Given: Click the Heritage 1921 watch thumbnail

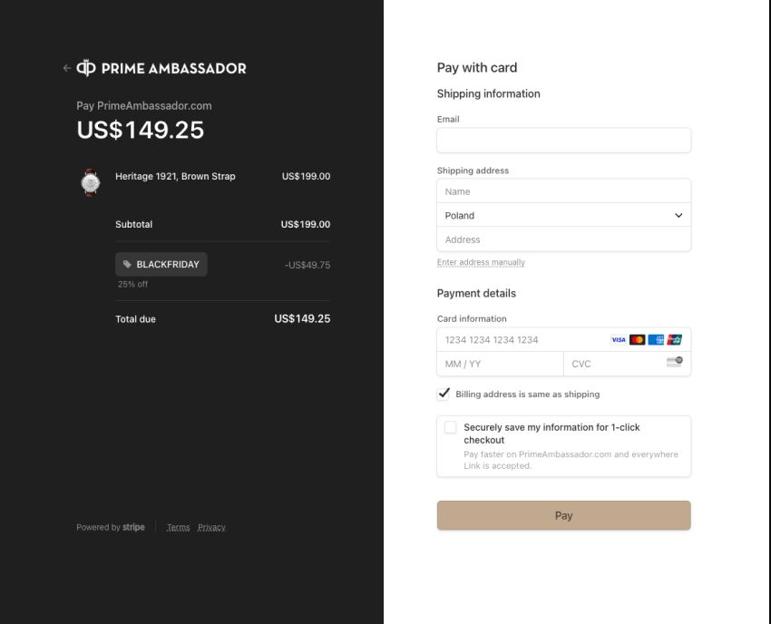Looking at the screenshot, I should click(x=90, y=181).
